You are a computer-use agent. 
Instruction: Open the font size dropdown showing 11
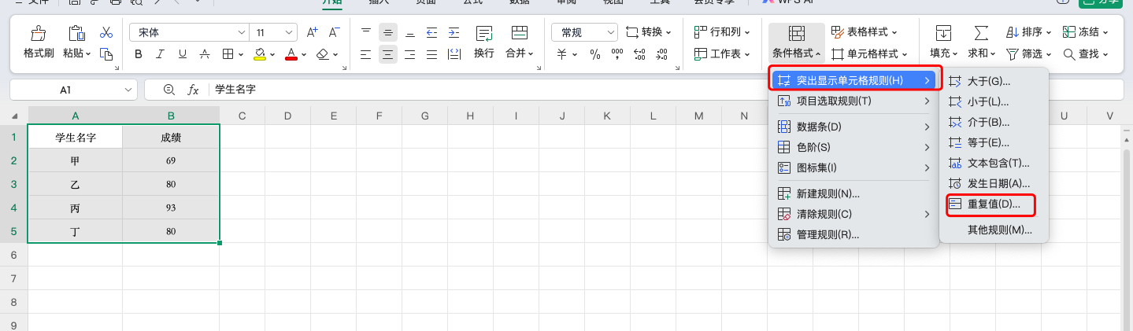coord(272,32)
